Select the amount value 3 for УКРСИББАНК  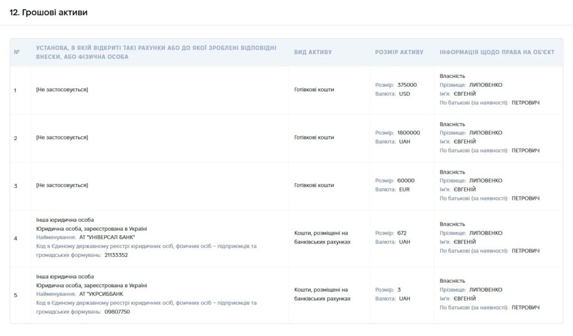399,290
